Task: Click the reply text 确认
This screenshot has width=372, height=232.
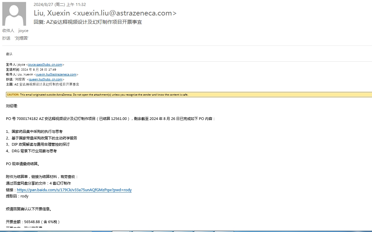Action: 9,54
